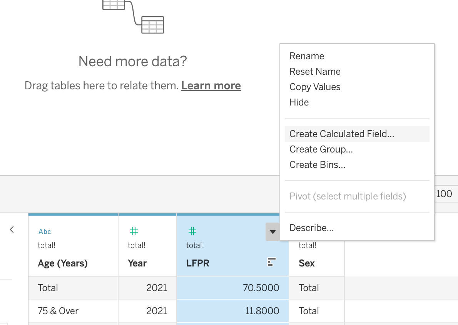Change the Year column number type icon
Image resolution: width=458 pixels, height=325 pixels.
pyautogui.click(x=134, y=231)
